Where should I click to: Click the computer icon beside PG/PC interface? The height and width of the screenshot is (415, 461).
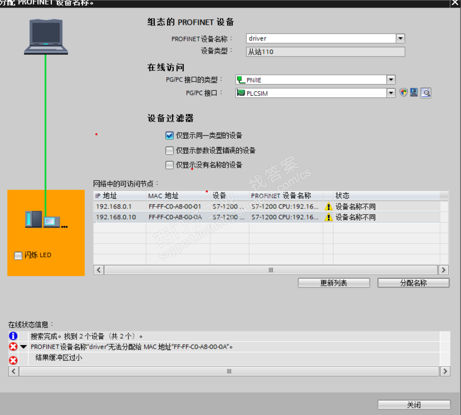(414, 93)
